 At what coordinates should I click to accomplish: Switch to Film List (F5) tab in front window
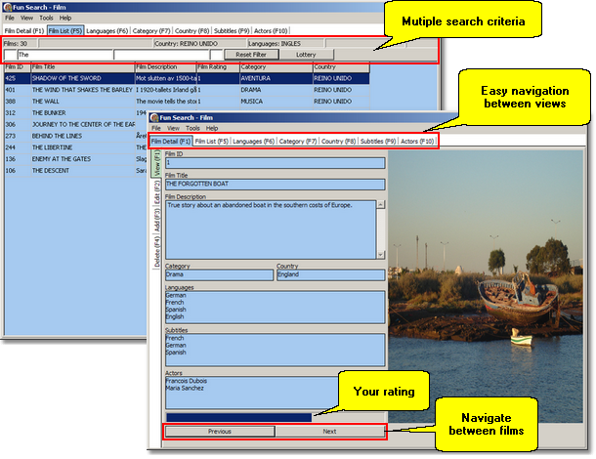coord(211,142)
